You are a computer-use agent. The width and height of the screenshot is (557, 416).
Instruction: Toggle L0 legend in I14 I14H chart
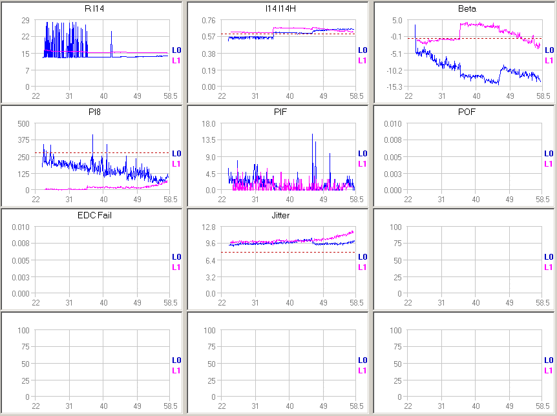coord(363,50)
